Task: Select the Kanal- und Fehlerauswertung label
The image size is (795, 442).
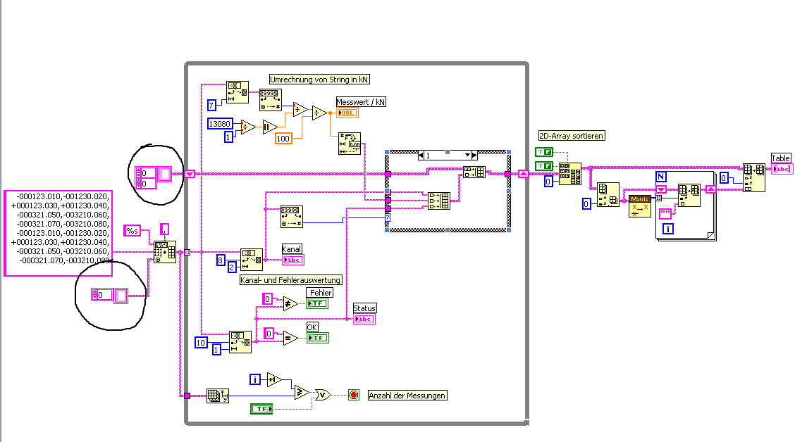Action: click(291, 280)
